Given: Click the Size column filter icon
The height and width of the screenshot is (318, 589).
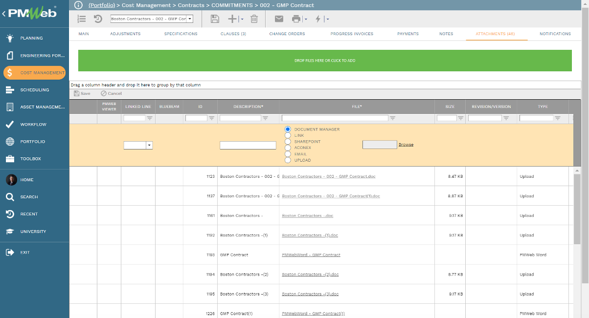Looking at the screenshot, I should pyautogui.click(x=461, y=118).
